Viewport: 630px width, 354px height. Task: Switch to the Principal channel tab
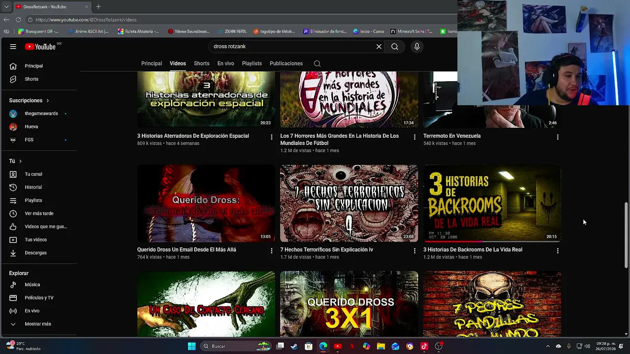pyautogui.click(x=152, y=63)
